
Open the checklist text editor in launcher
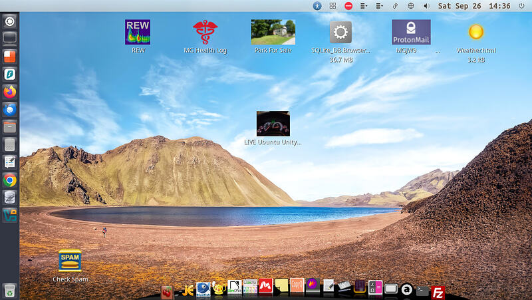tap(9, 162)
